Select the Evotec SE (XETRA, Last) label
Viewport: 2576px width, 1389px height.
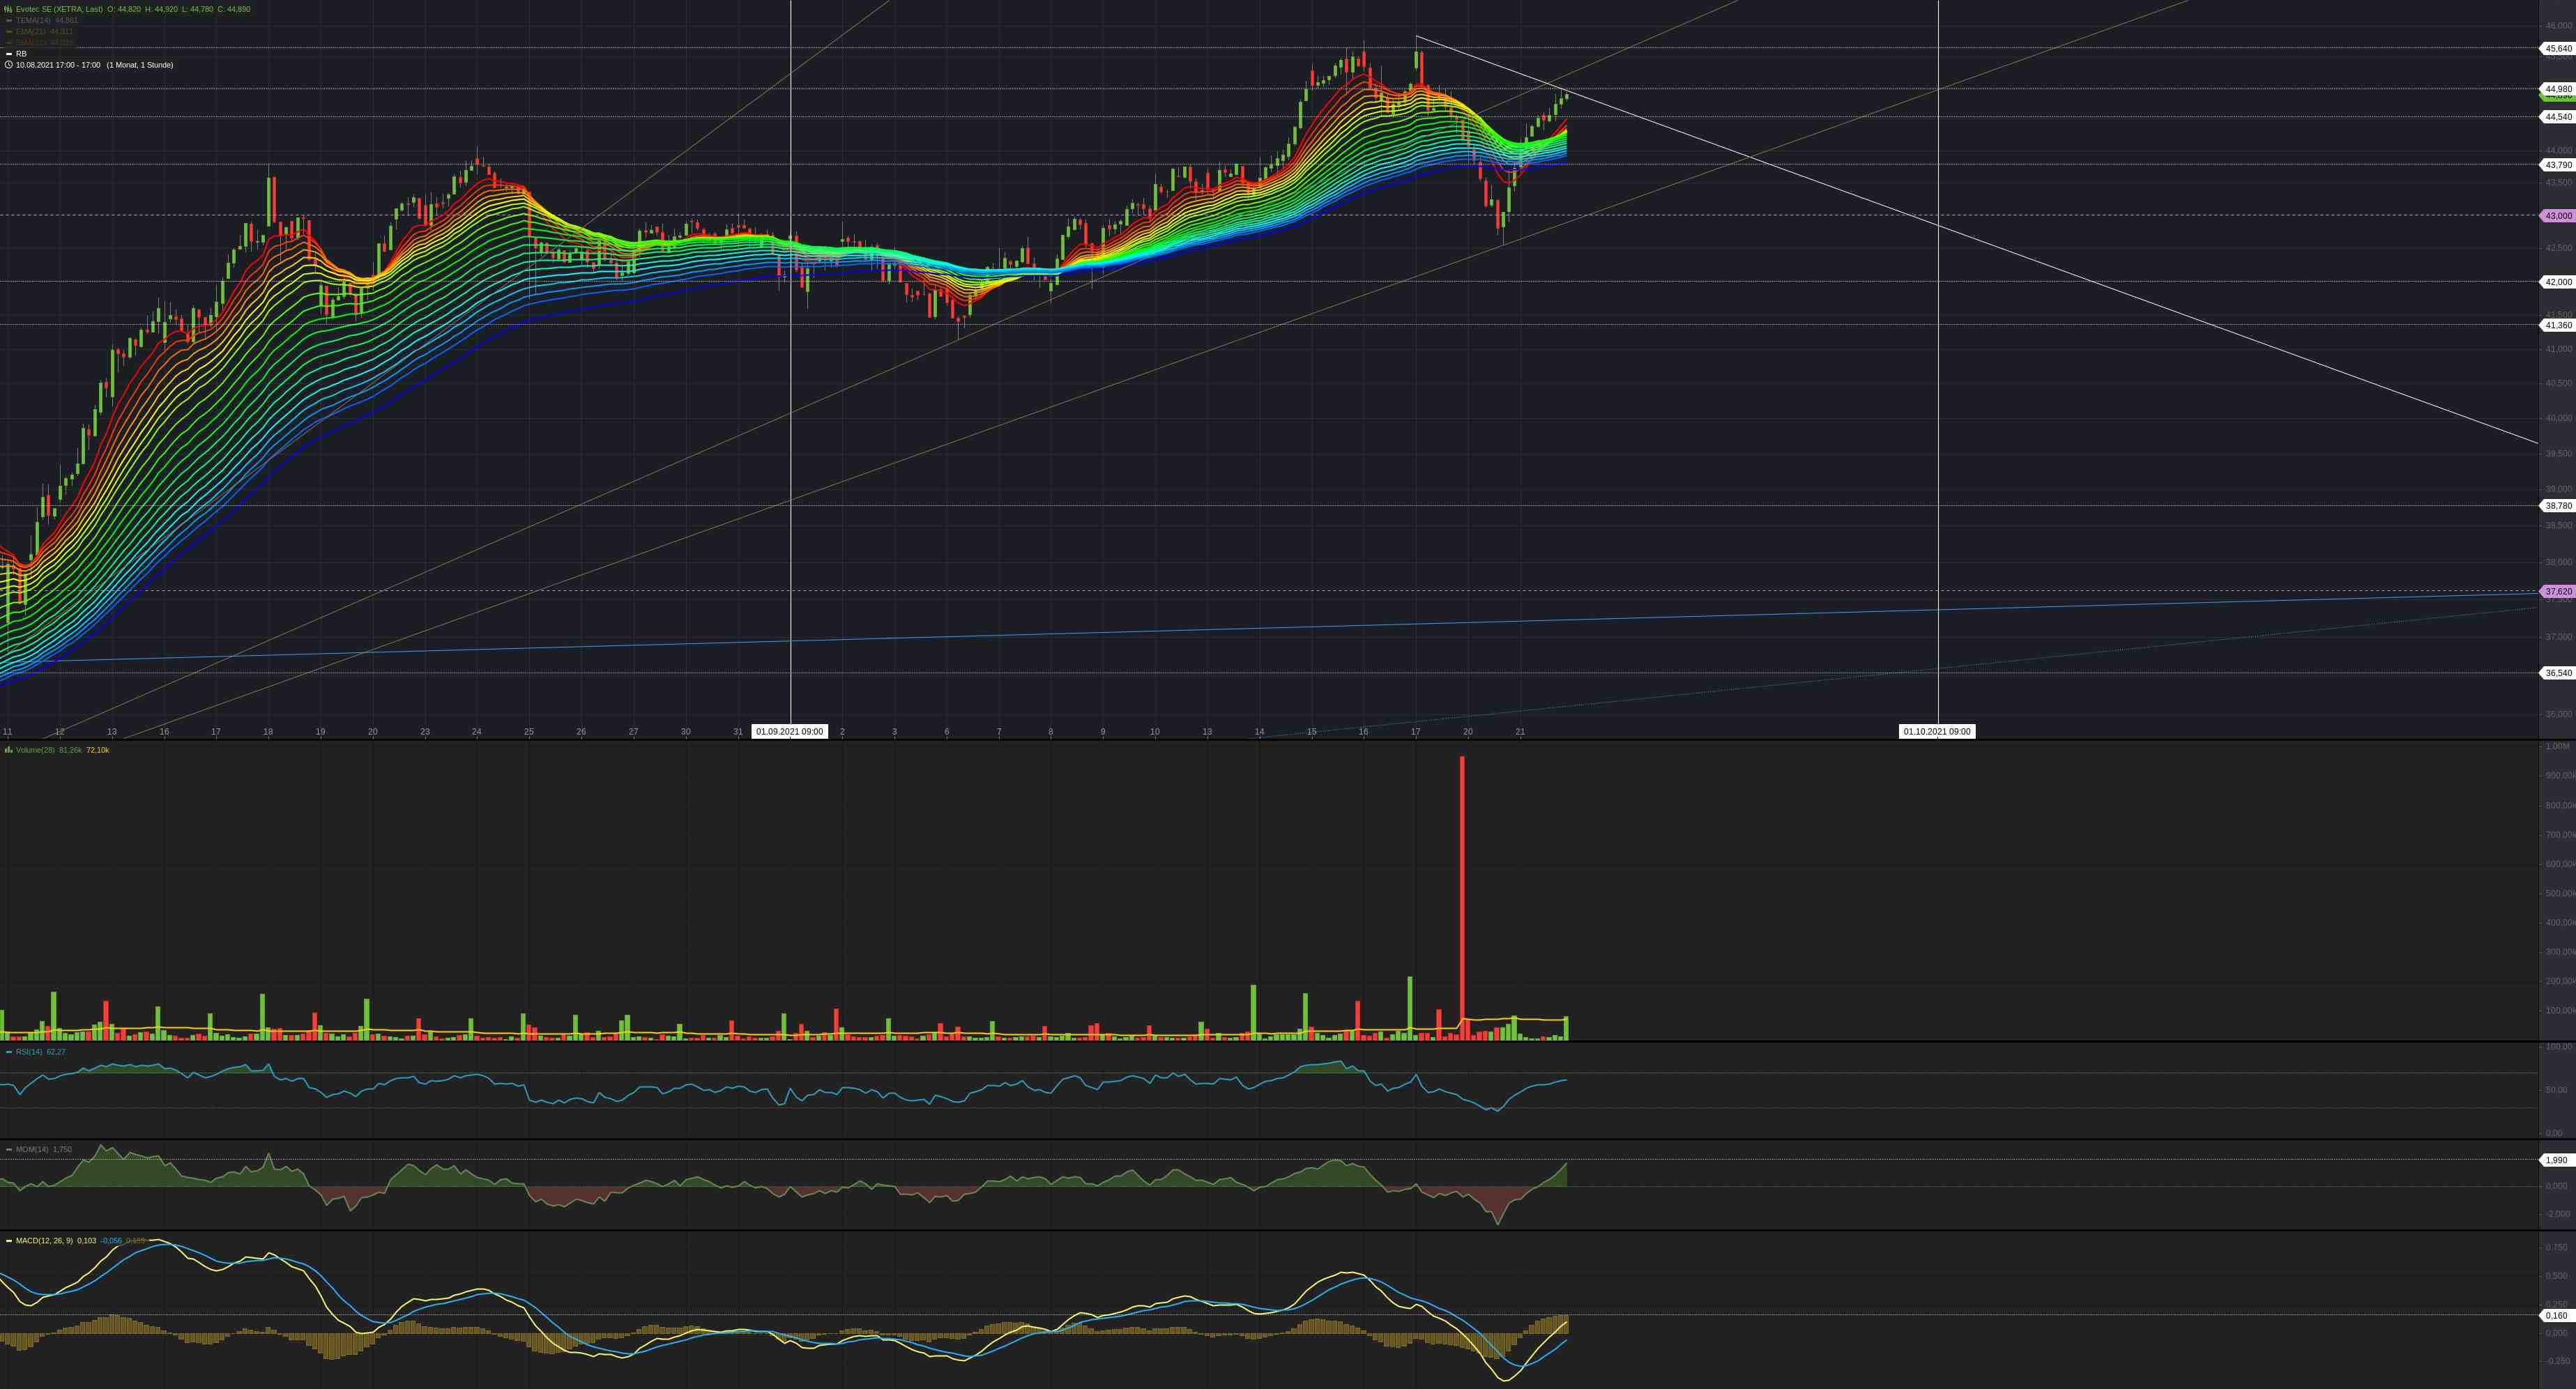pyautogui.click(x=58, y=9)
